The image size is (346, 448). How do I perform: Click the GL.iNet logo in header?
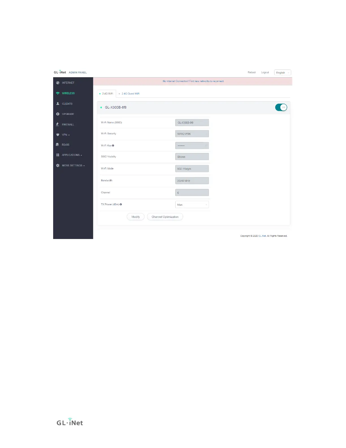coord(60,72)
